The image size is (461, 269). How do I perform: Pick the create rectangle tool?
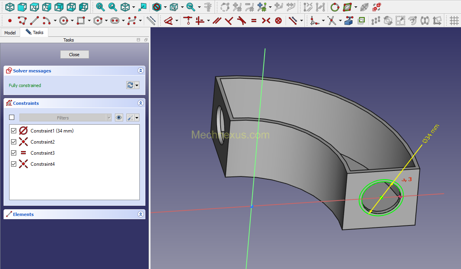81,21
